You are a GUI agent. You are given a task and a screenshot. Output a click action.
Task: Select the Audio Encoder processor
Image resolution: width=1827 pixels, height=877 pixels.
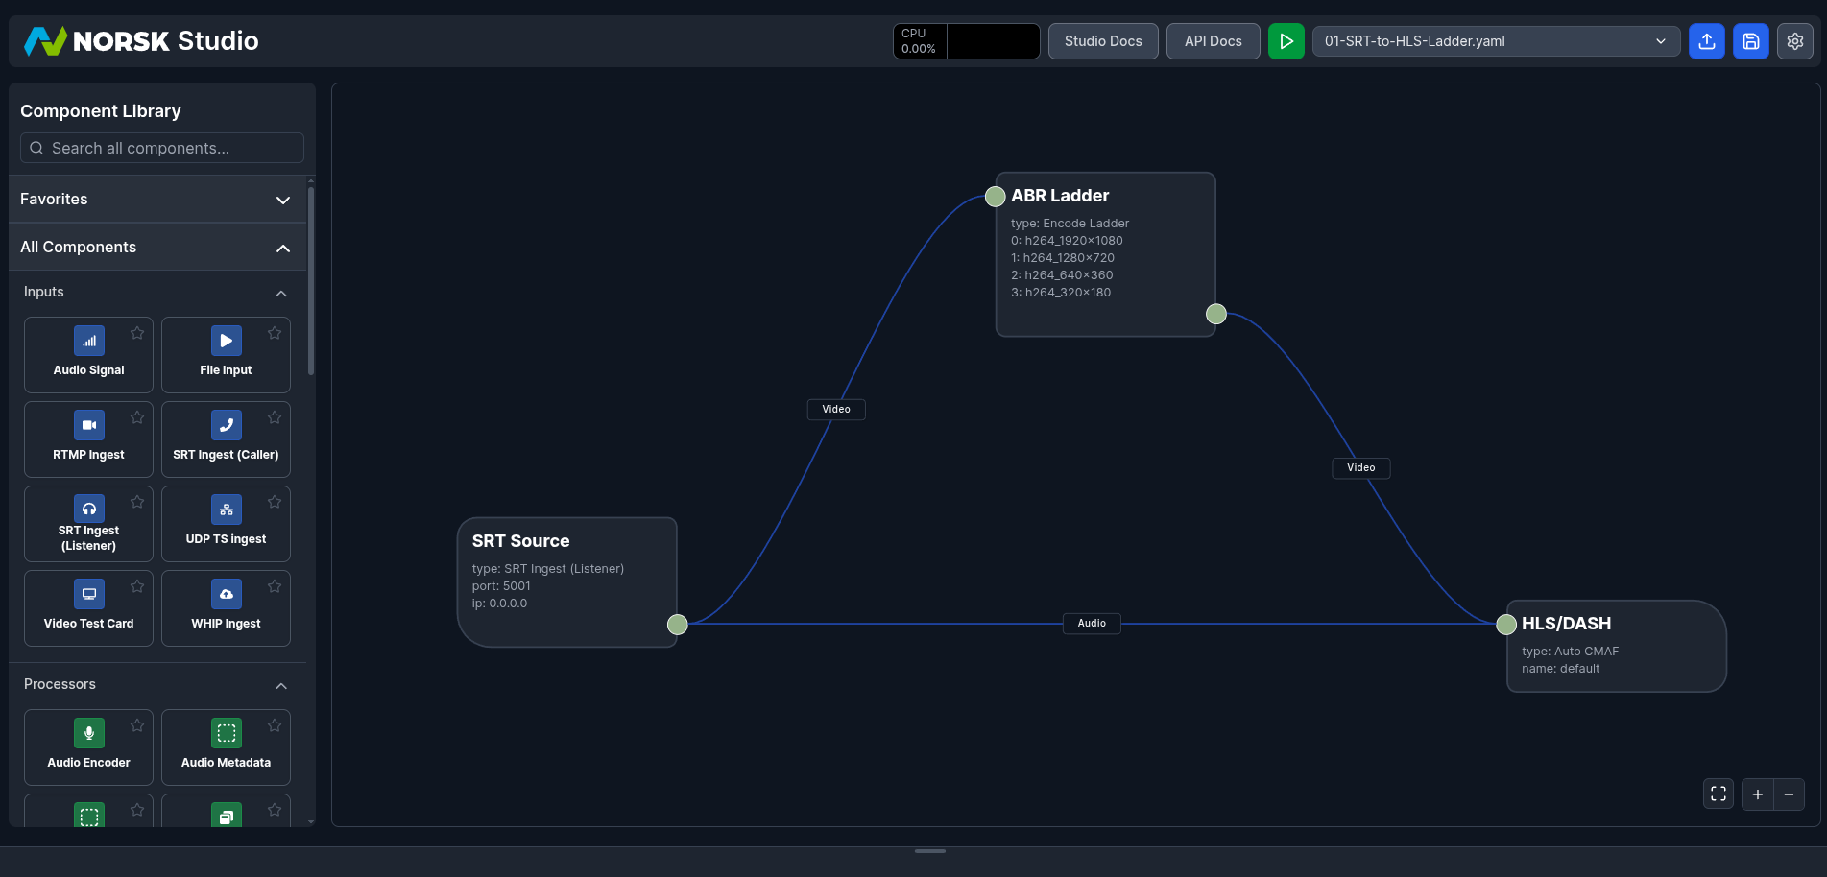point(88,747)
